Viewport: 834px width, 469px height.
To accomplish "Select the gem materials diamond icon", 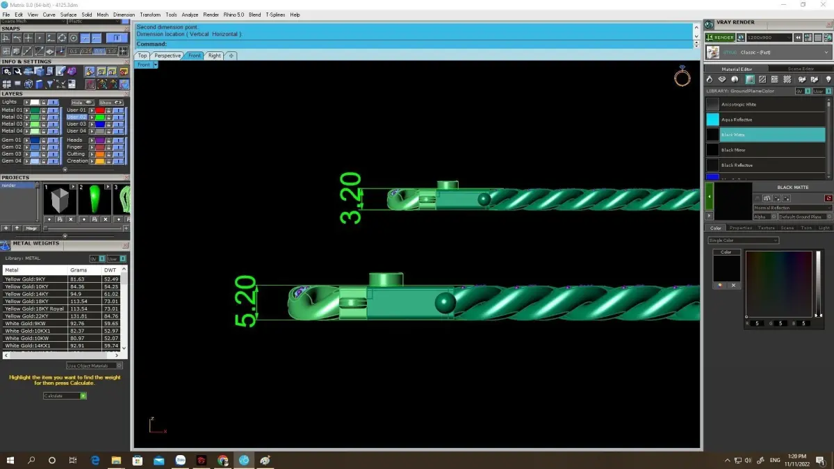I will pyautogui.click(x=723, y=80).
